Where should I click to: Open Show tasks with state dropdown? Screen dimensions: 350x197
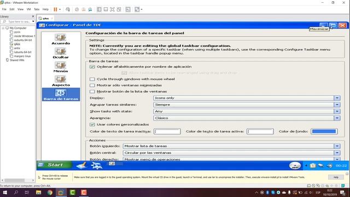(247, 112)
